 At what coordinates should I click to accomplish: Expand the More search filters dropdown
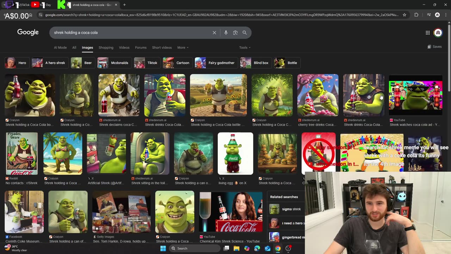point(183,48)
